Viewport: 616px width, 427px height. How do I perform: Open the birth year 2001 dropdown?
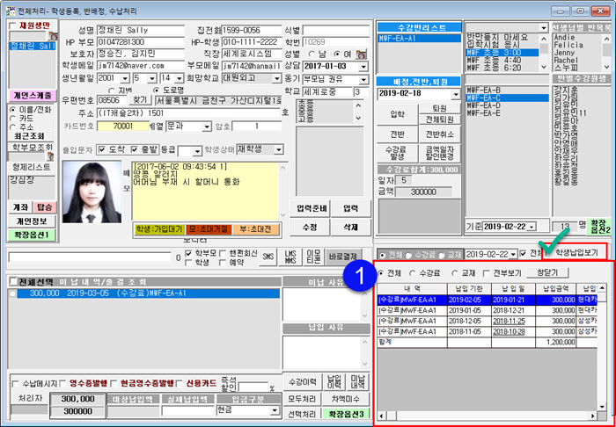coord(126,78)
